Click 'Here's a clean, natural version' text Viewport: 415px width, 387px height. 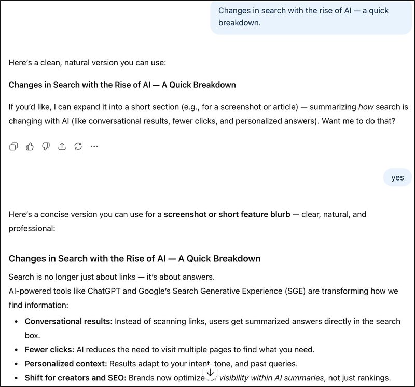tap(87, 63)
